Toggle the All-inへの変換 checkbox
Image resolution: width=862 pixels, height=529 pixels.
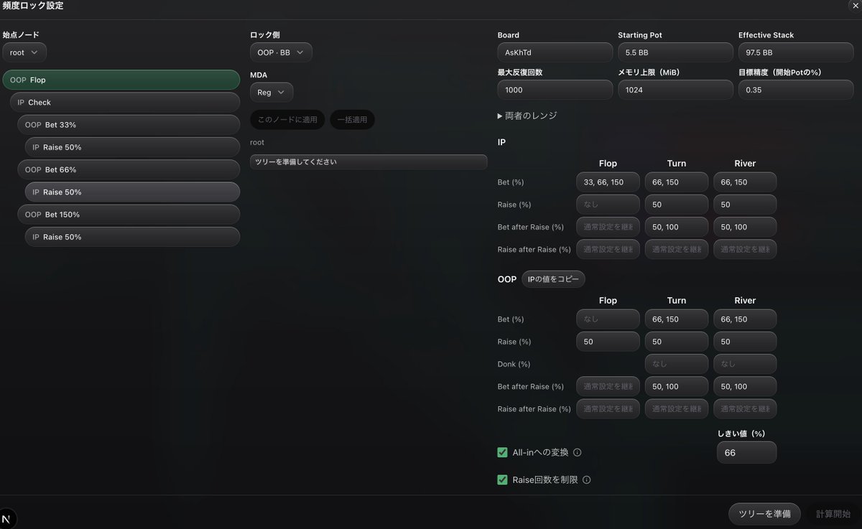click(x=503, y=452)
